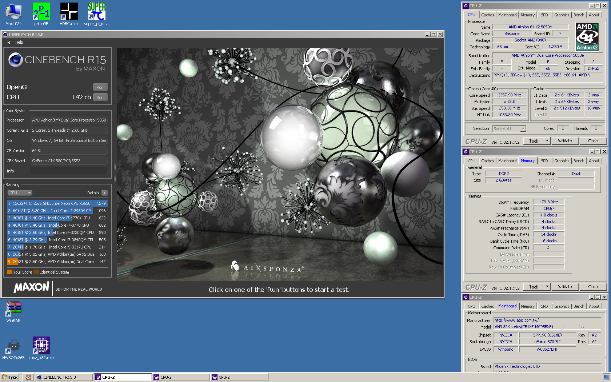
Task: Switch to Memory tab in Mainboard CPU-Z window
Action: coord(527,306)
